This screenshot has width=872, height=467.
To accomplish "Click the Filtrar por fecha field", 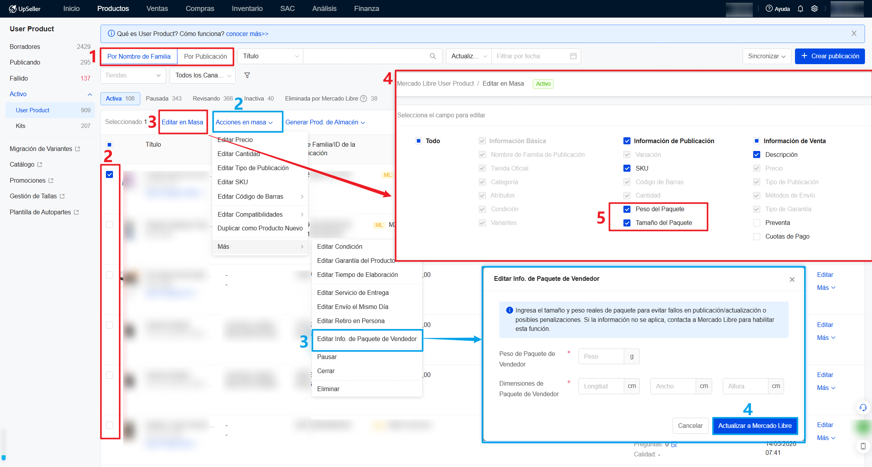I will [x=536, y=56].
